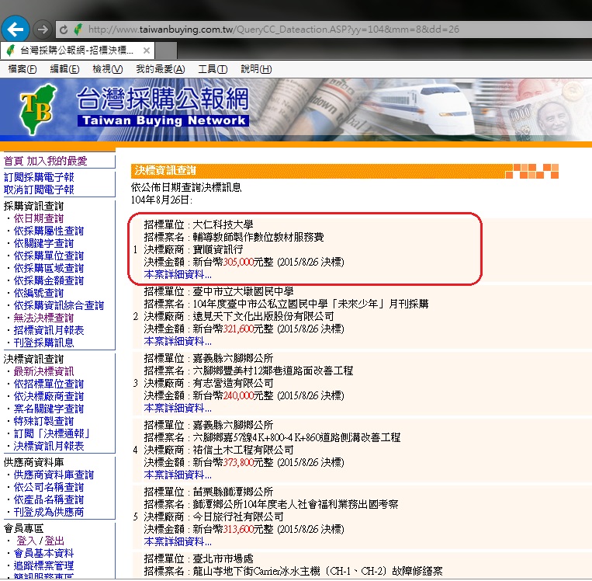The image size is (592, 581).
Task: Open 特殊訂製查詢 link
Action: click(x=43, y=421)
